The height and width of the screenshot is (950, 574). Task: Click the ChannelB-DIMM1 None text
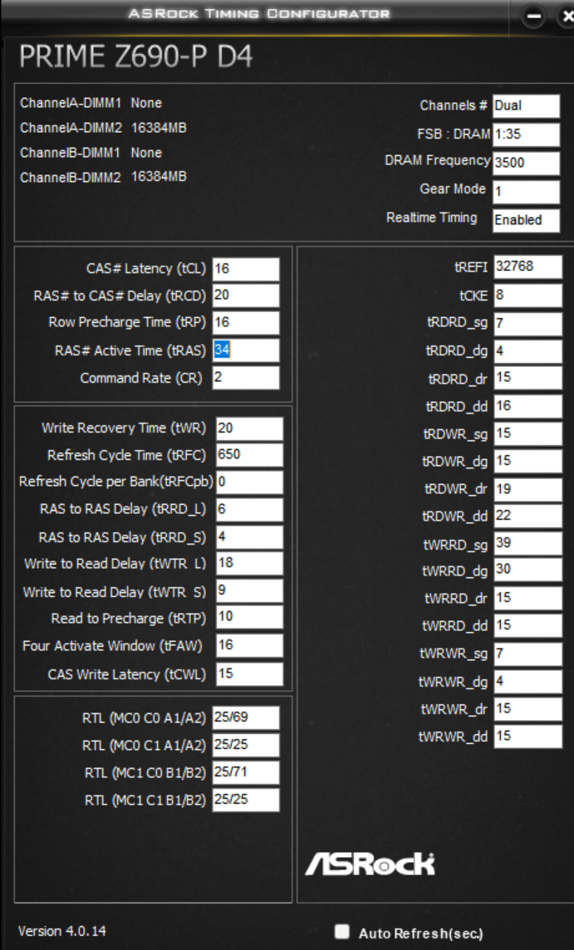click(x=91, y=153)
